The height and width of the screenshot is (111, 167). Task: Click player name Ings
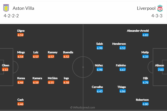click(66, 78)
